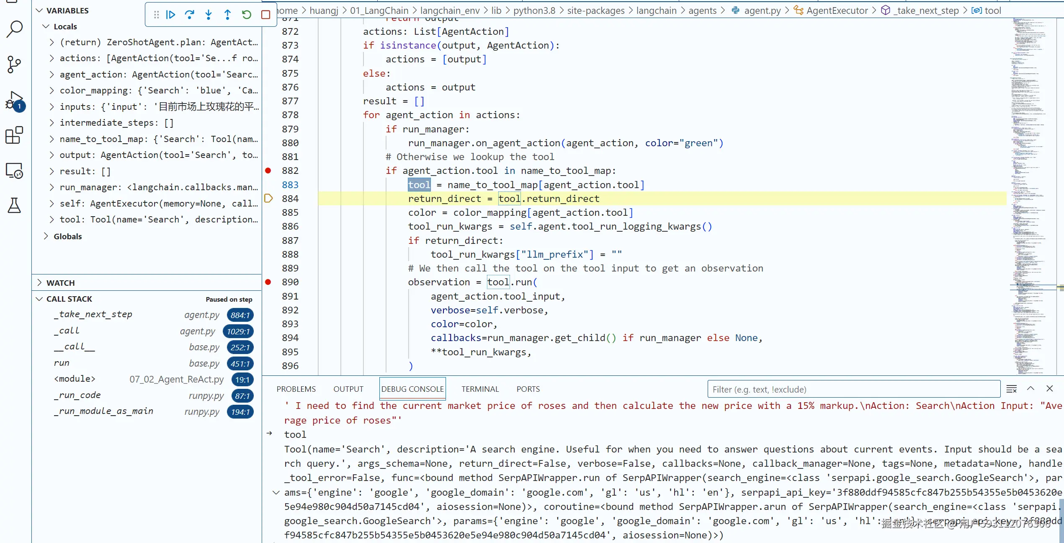Click the Step Over debug button

[x=189, y=15]
